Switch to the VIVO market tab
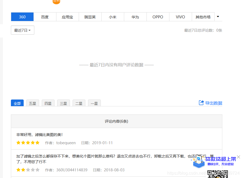 (180, 17)
